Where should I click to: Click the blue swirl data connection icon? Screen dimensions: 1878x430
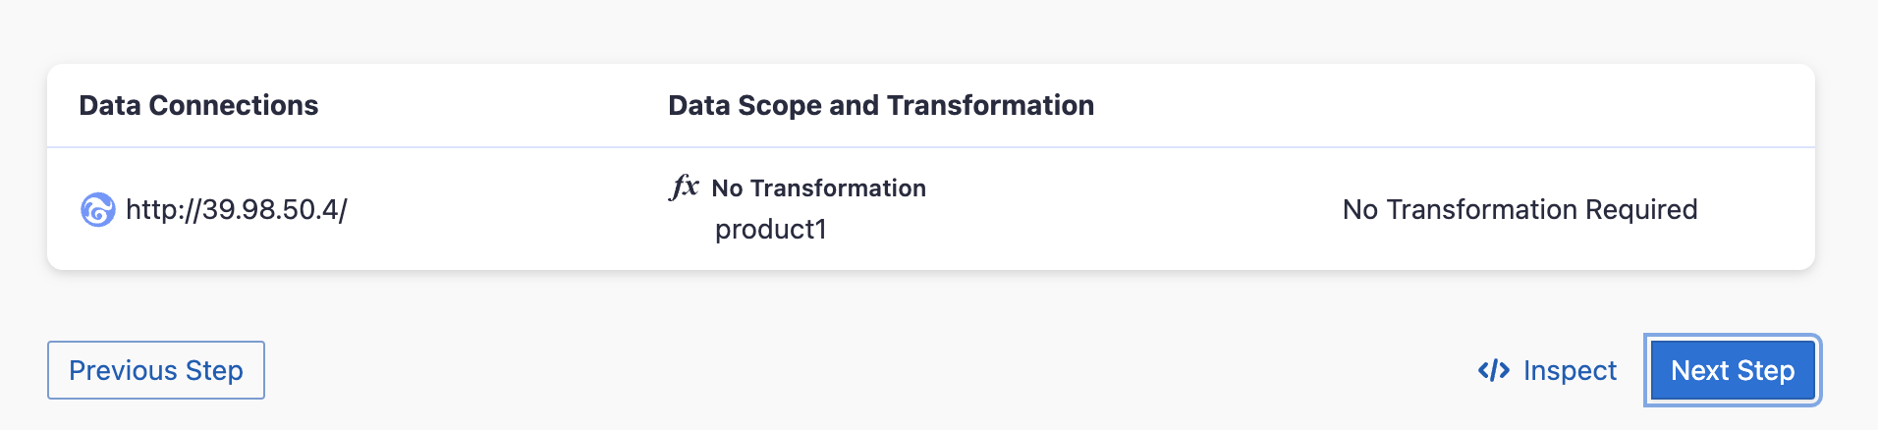[97, 210]
